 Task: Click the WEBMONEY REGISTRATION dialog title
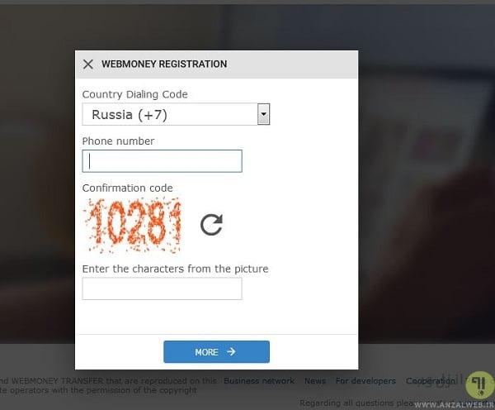click(164, 64)
